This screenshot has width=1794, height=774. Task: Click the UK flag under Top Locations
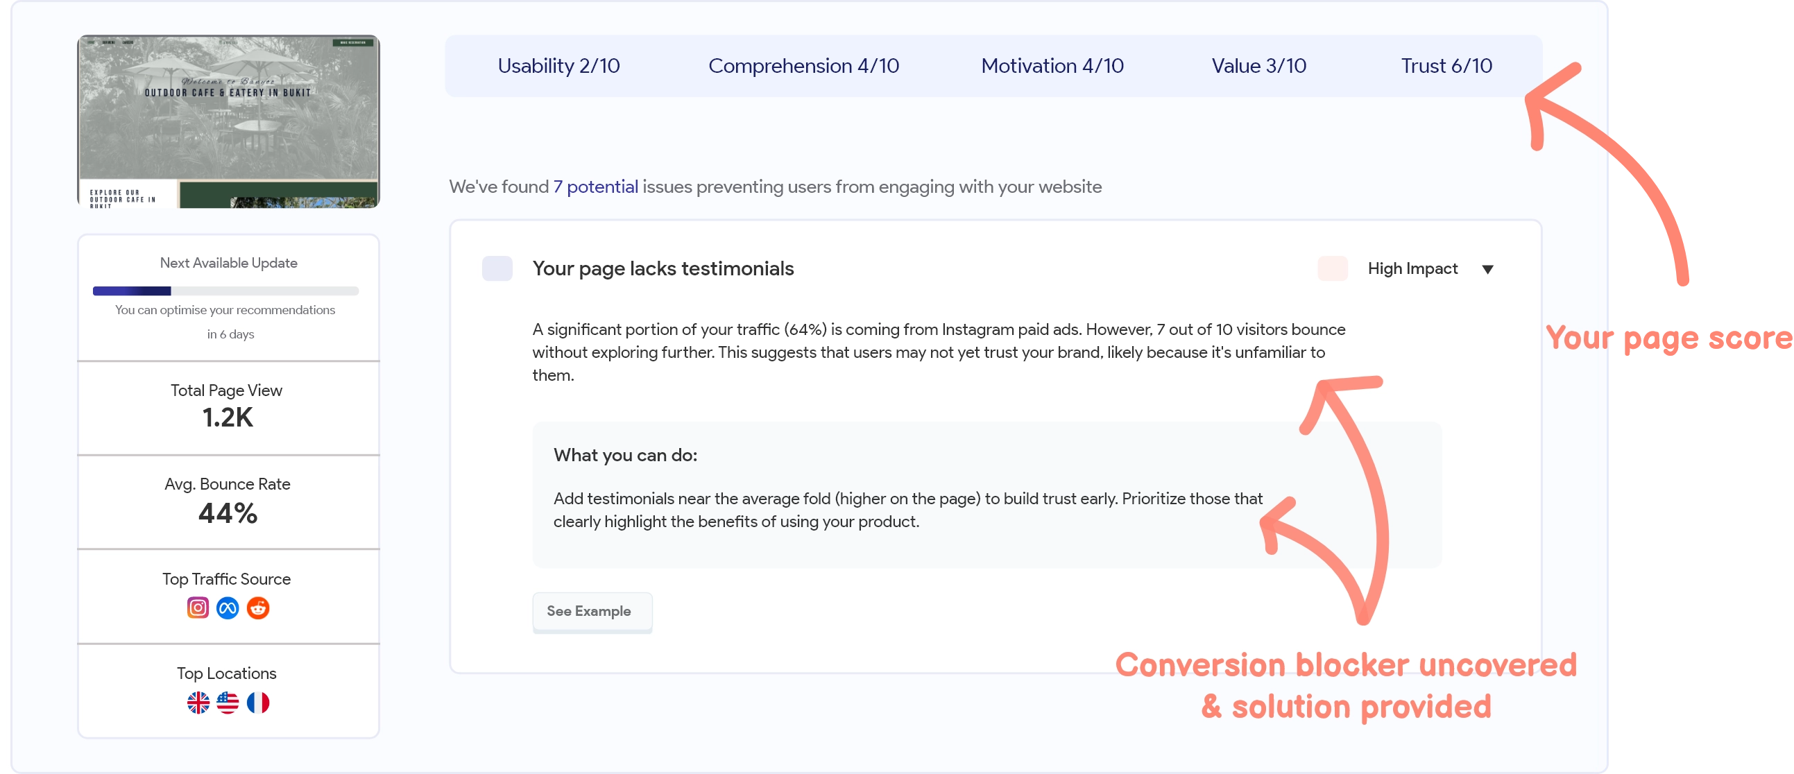click(x=197, y=703)
